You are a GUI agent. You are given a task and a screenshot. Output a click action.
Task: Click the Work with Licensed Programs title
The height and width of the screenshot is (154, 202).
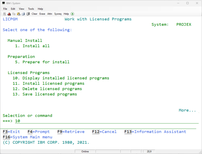[98, 19]
